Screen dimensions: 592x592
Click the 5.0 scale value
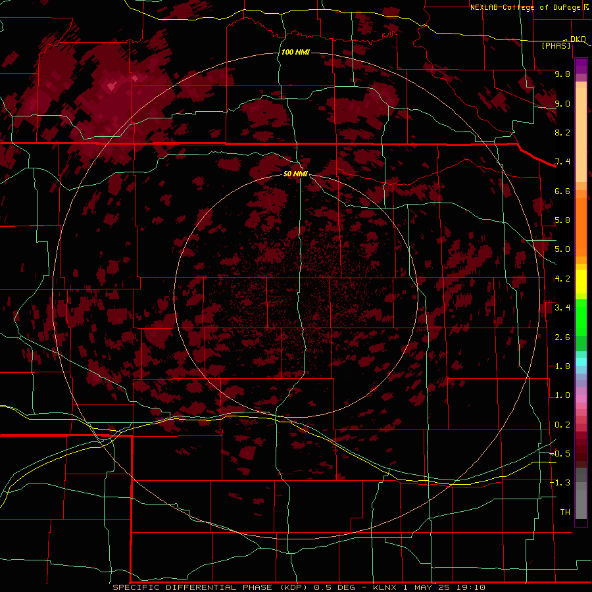(x=562, y=249)
